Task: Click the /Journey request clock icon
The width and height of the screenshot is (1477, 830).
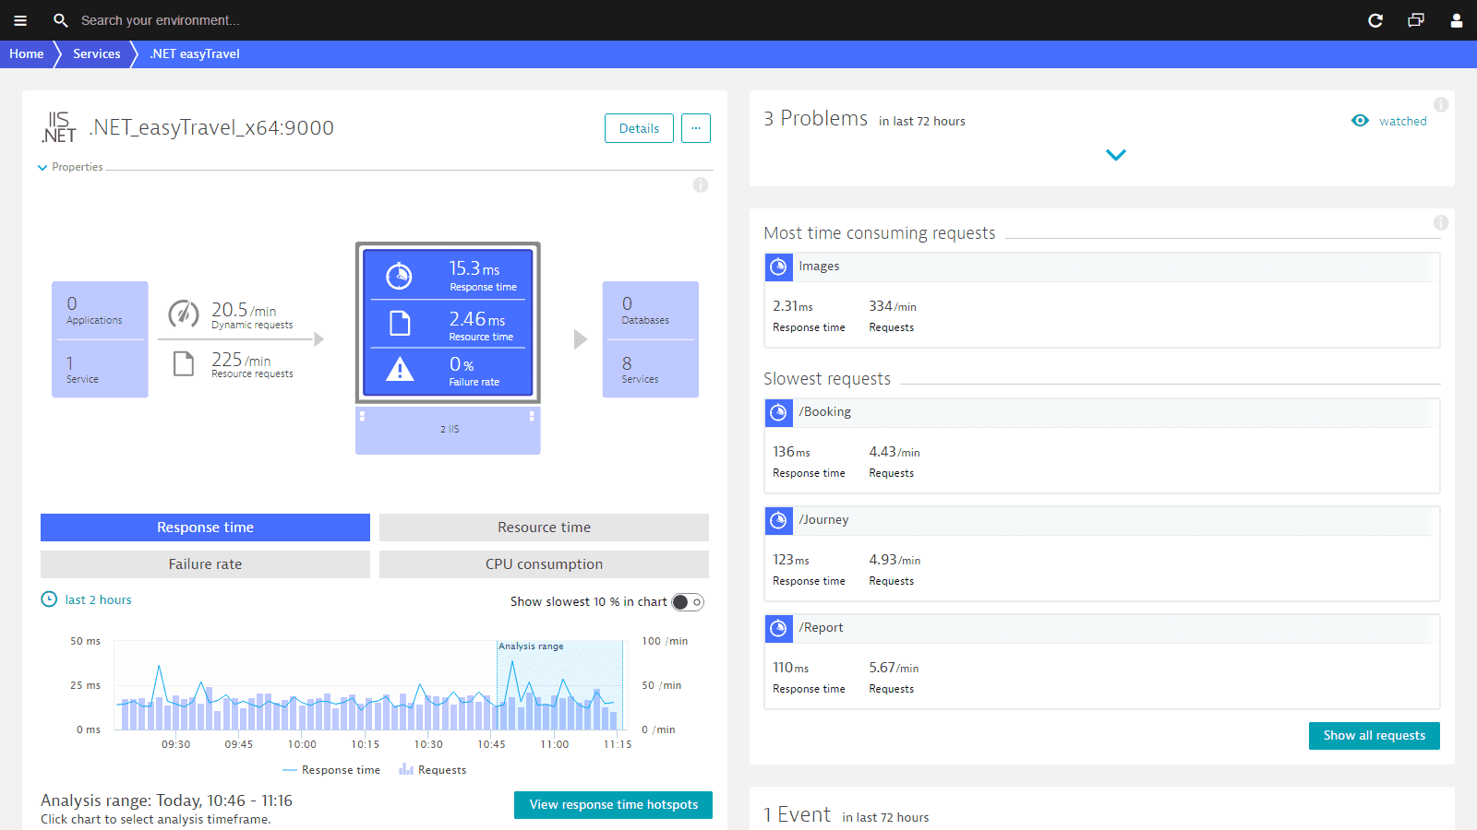Action: (x=778, y=521)
